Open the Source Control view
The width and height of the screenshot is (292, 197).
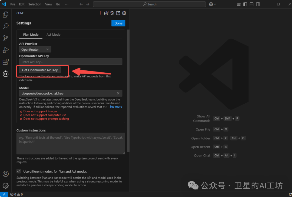(5, 38)
